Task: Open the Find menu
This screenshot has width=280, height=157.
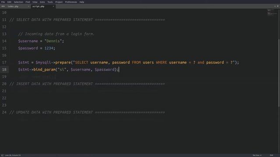Action: [28, 2]
